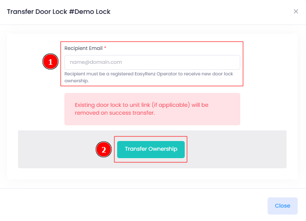Viewport: 306px width, 221px height.
Task: Click the white card area below the gray bar
Action: 152,174
